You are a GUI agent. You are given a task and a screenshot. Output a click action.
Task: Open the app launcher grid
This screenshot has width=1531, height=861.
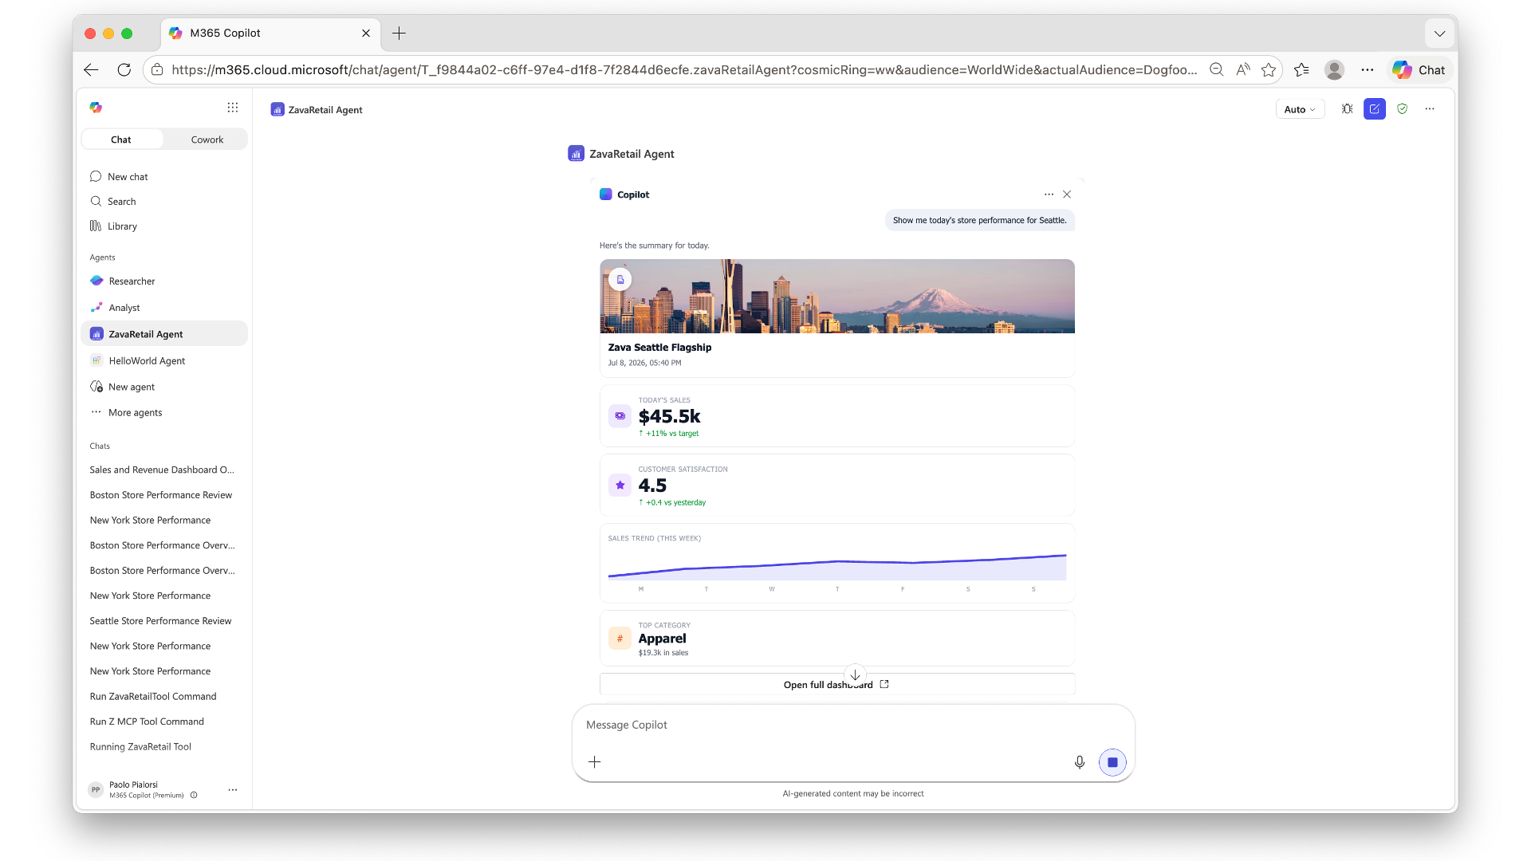coord(232,108)
